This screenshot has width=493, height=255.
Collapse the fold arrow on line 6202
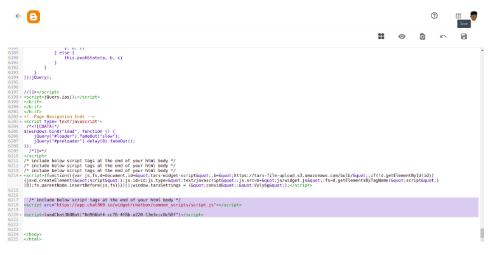(21, 116)
